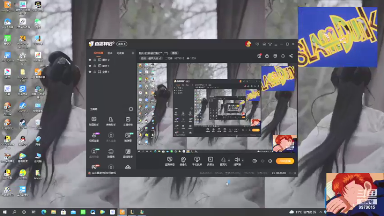Open streaming settings gear icon
The image size is (384, 216).
tap(270, 161)
